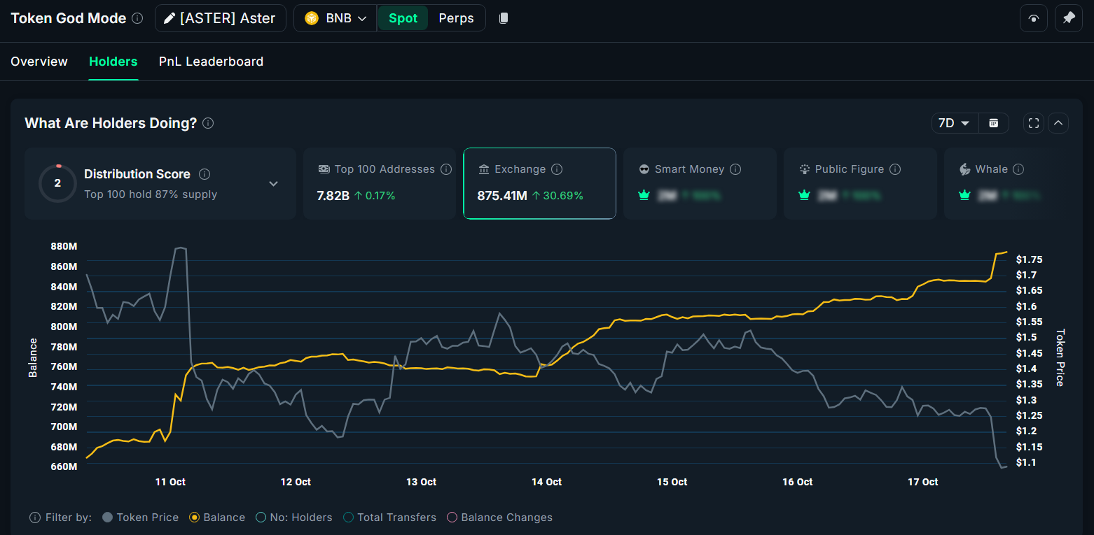Expand chart to fullscreen
Image resolution: width=1094 pixels, height=535 pixels.
point(1033,123)
